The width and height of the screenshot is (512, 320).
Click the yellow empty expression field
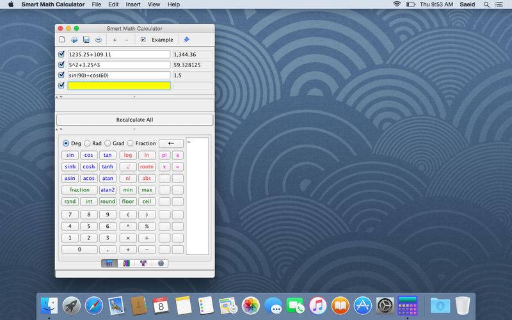pyautogui.click(x=119, y=86)
